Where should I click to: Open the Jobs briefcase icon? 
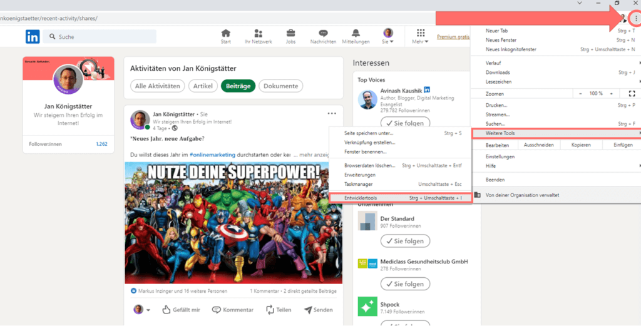click(290, 36)
